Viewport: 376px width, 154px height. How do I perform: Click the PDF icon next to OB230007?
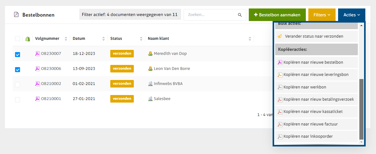[x=38, y=54]
